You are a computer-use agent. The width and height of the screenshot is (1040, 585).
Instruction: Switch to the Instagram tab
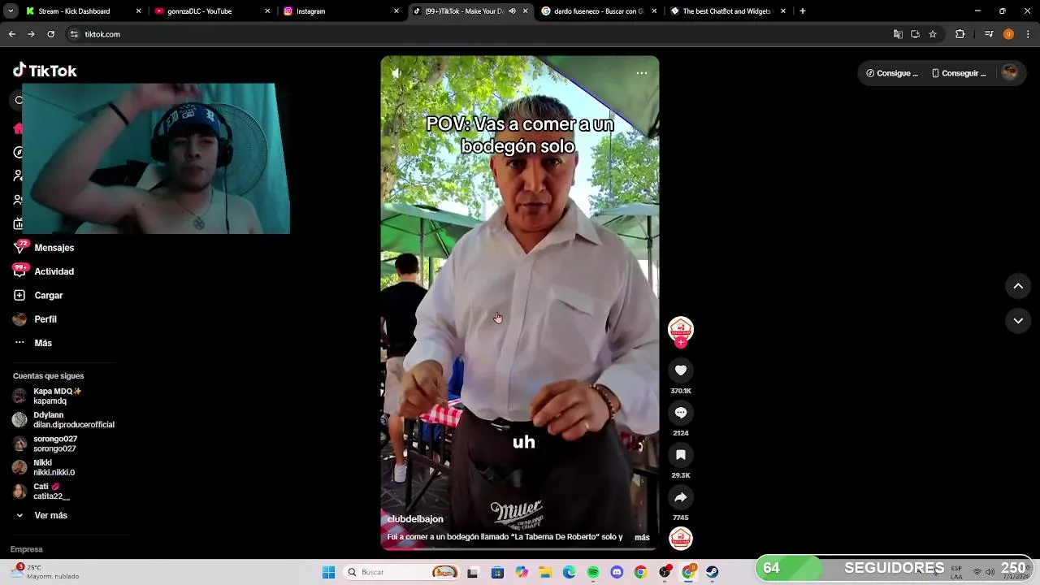(341, 11)
